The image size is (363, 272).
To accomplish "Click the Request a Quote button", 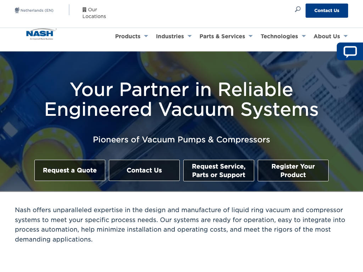I will coord(70,170).
